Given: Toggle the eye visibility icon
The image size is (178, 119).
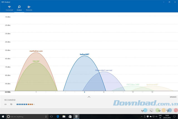Looking at the screenshot, I should [159, 111].
